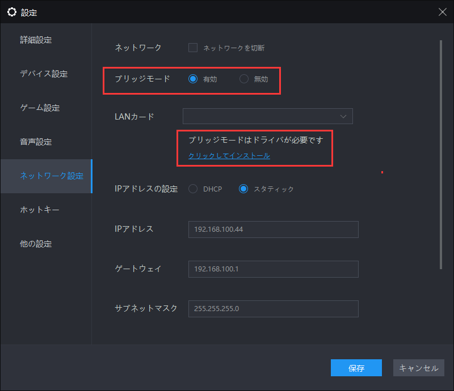Choose スタティック radio button

point(243,189)
